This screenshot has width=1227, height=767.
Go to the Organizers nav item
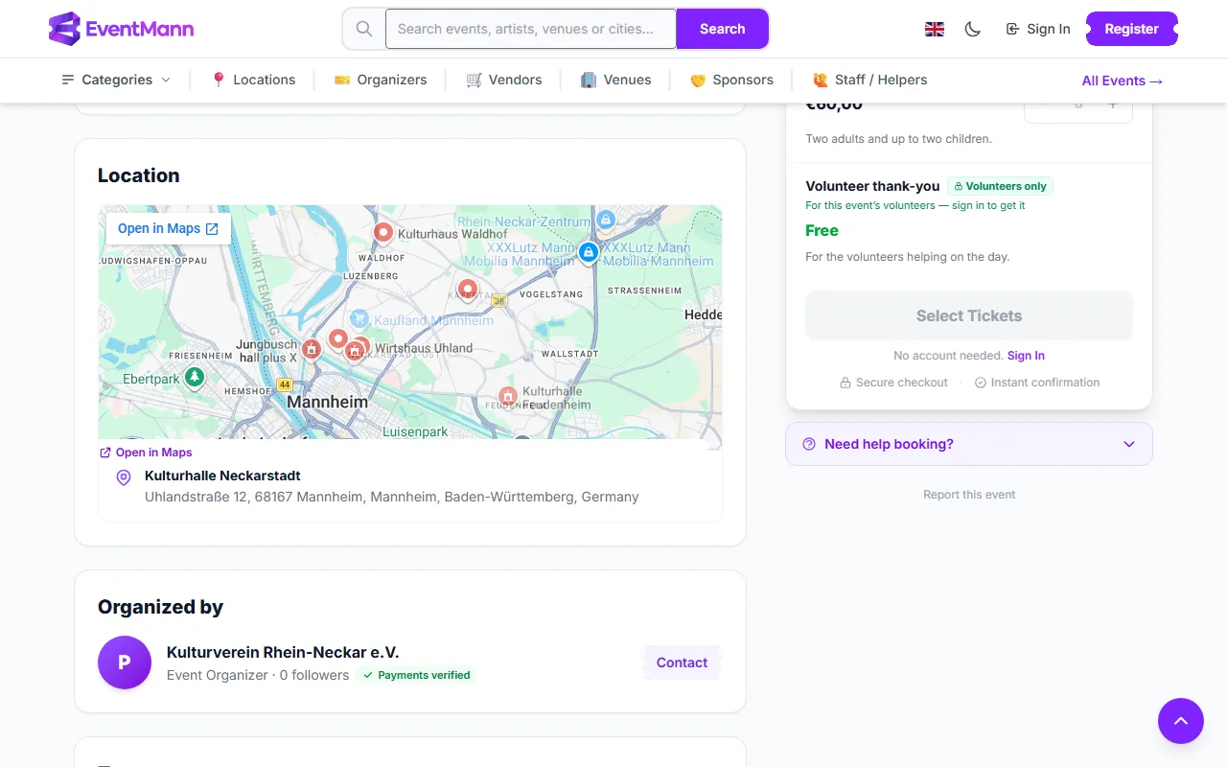[381, 80]
